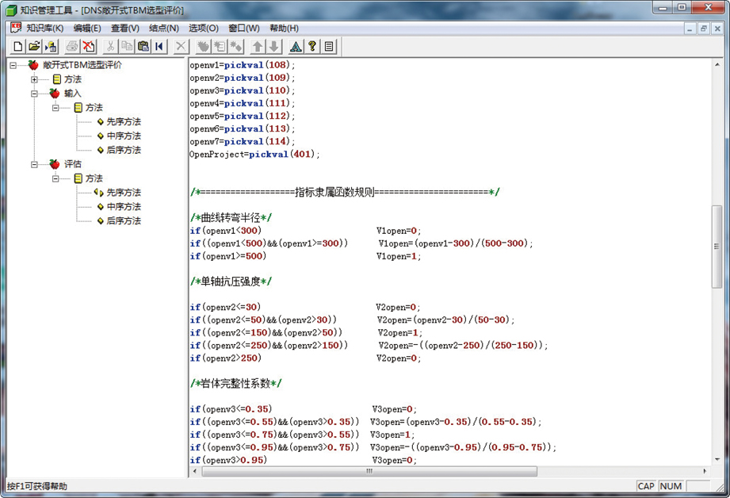Restore the inner document window
This screenshot has width=730, height=498.
(x=704, y=29)
